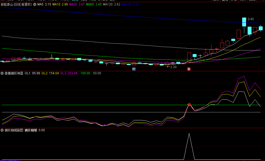This screenshot has height=161, width=265.
Task: Click the GL1 indicator value label
Action: point(32,73)
